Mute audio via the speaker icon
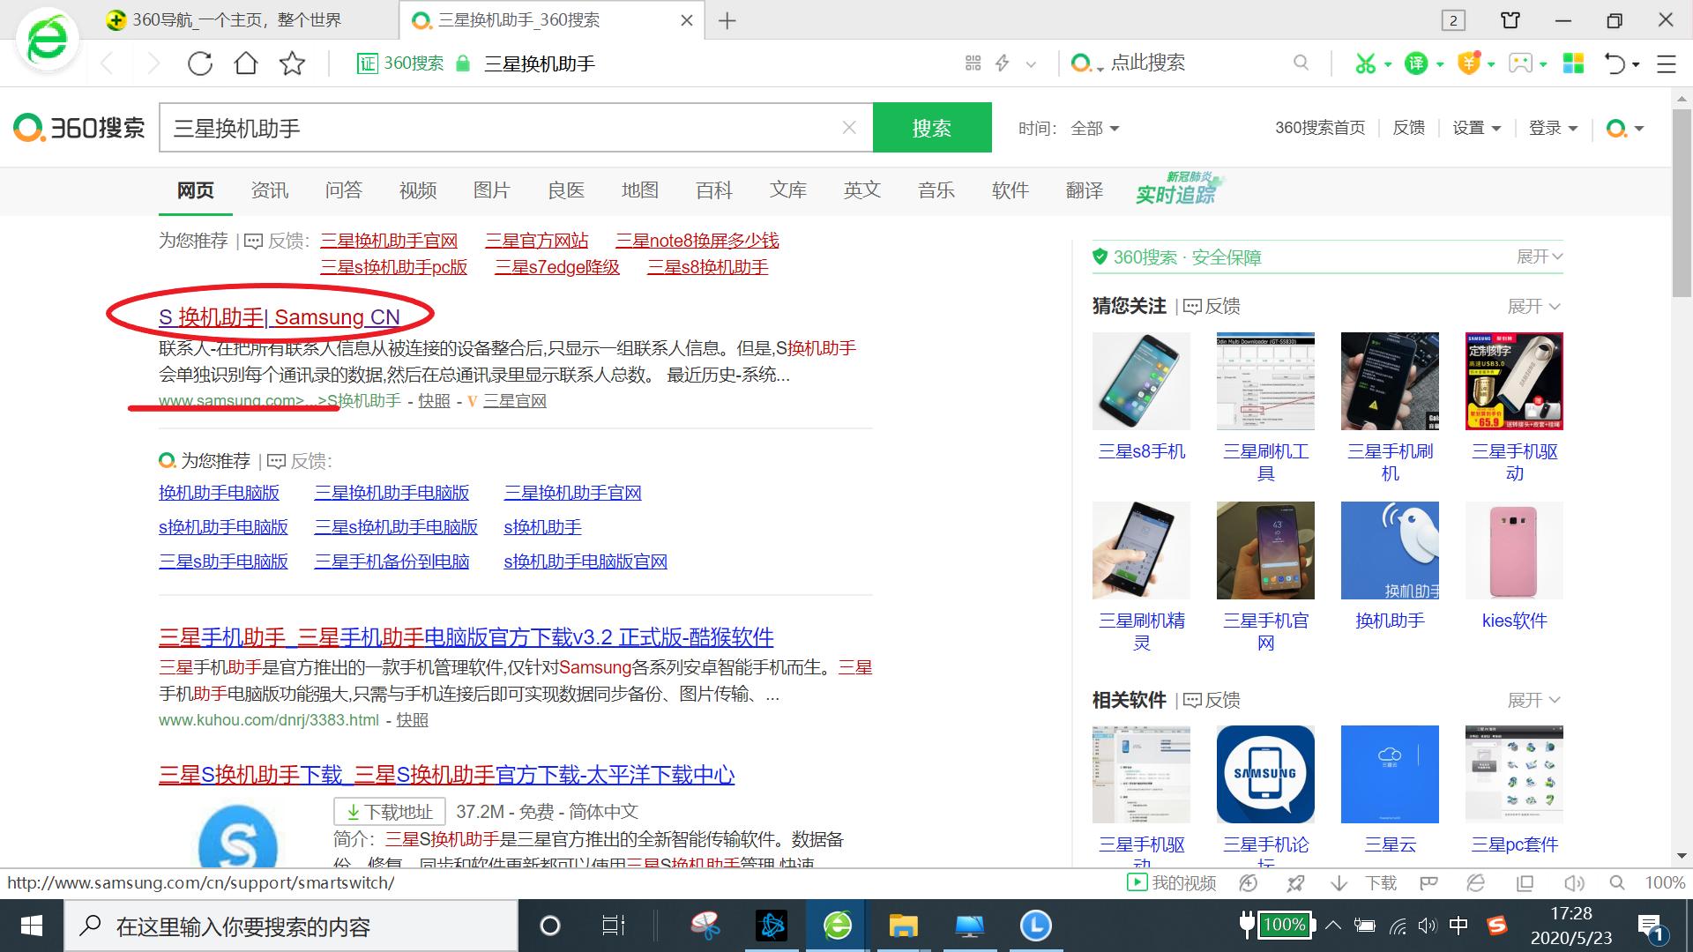1693x952 pixels. point(1575,882)
